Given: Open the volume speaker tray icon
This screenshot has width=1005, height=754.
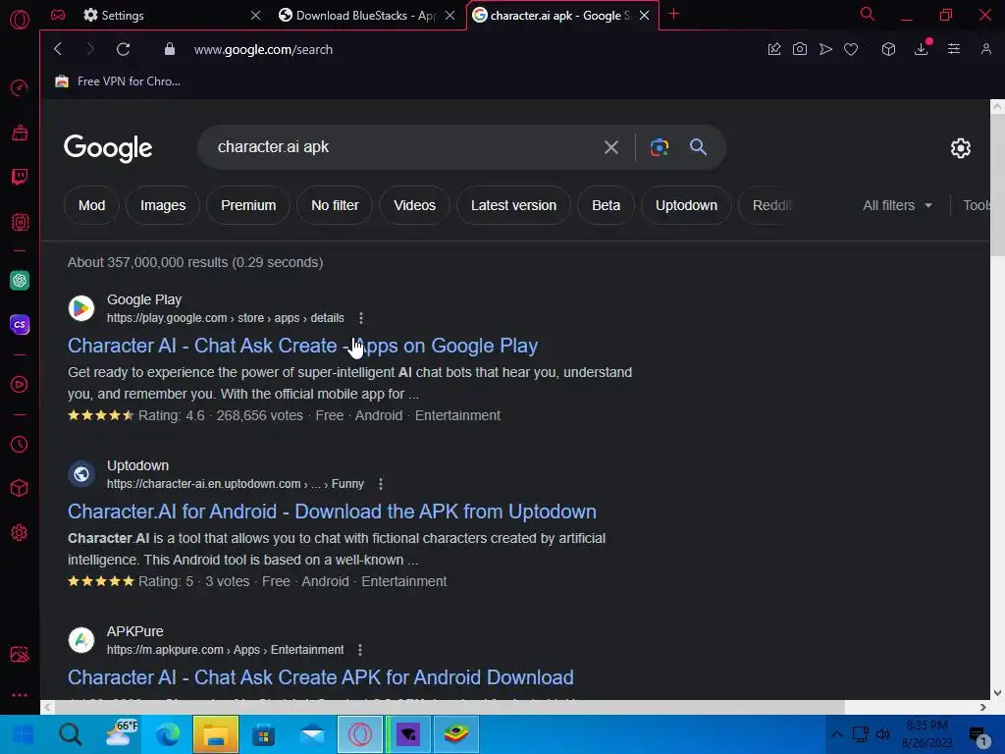Looking at the screenshot, I should point(883,734).
